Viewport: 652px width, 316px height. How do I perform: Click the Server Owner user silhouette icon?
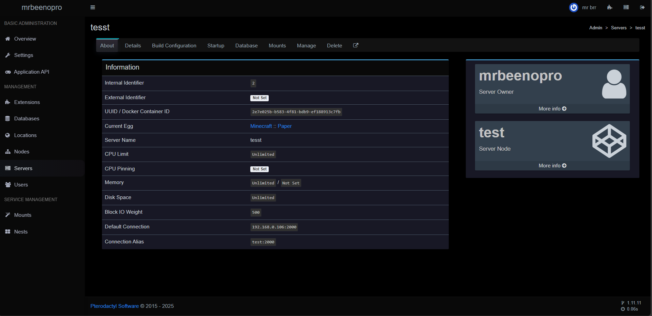[614, 84]
